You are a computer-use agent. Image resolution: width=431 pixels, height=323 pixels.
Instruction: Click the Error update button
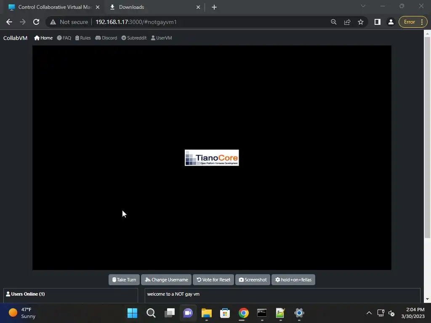click(x=413, y=22)
